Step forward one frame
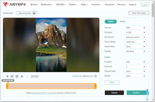Viewport: 155px width, 102px height. click(22, 76)
